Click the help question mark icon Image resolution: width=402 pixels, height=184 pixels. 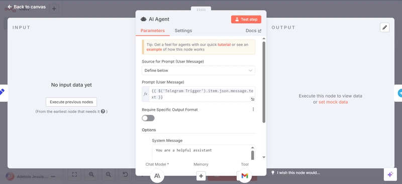click(103, 111)
